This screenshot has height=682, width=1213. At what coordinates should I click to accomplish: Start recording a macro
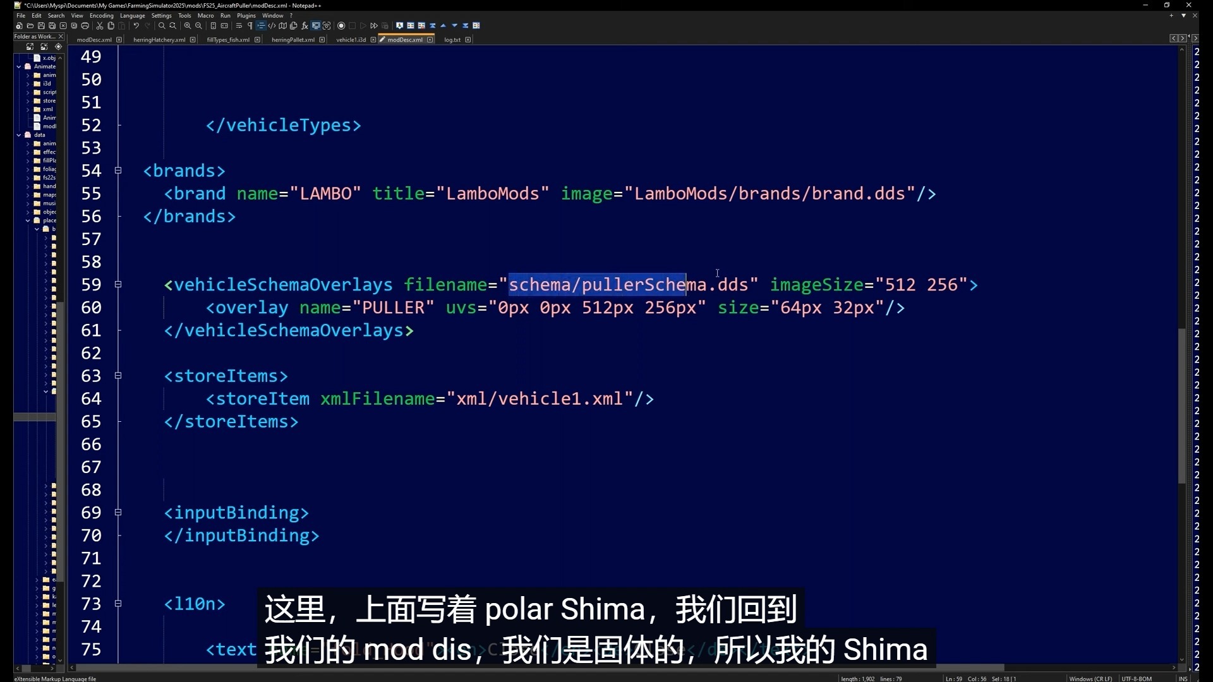(x=341, y=26)
